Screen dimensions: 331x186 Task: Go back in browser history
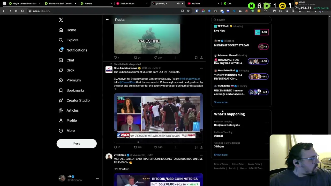pos(4,11)
